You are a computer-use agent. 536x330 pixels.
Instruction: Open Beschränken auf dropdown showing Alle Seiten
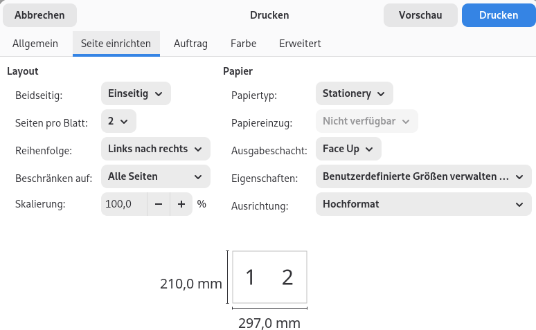(155, 176)
